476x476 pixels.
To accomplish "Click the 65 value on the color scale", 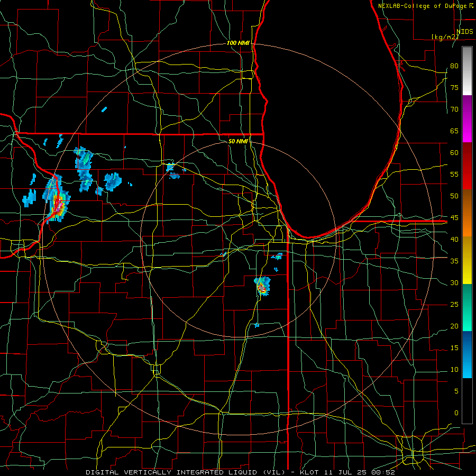I will point(454,131).
